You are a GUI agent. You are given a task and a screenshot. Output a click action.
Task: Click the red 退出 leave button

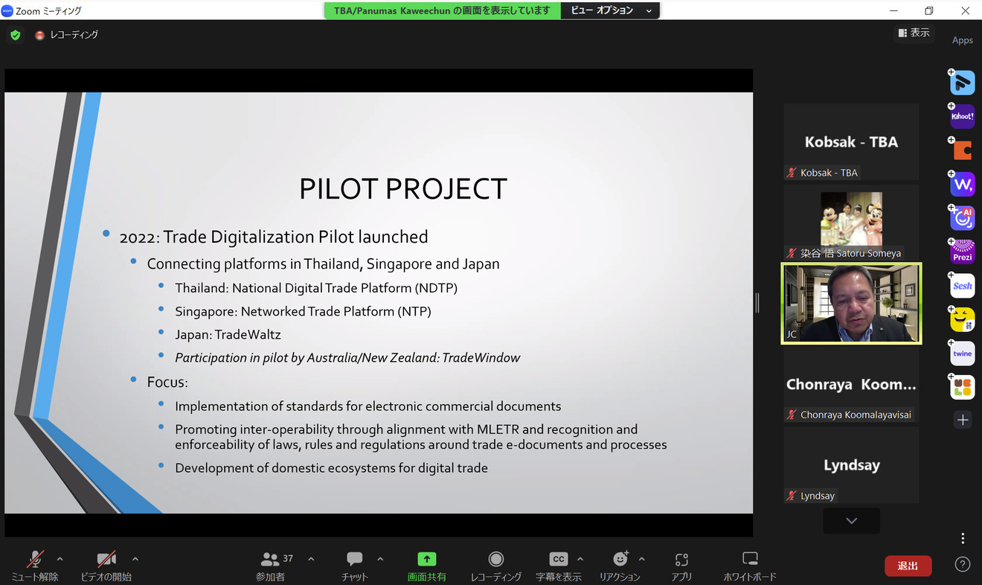[x=908, y=566]
